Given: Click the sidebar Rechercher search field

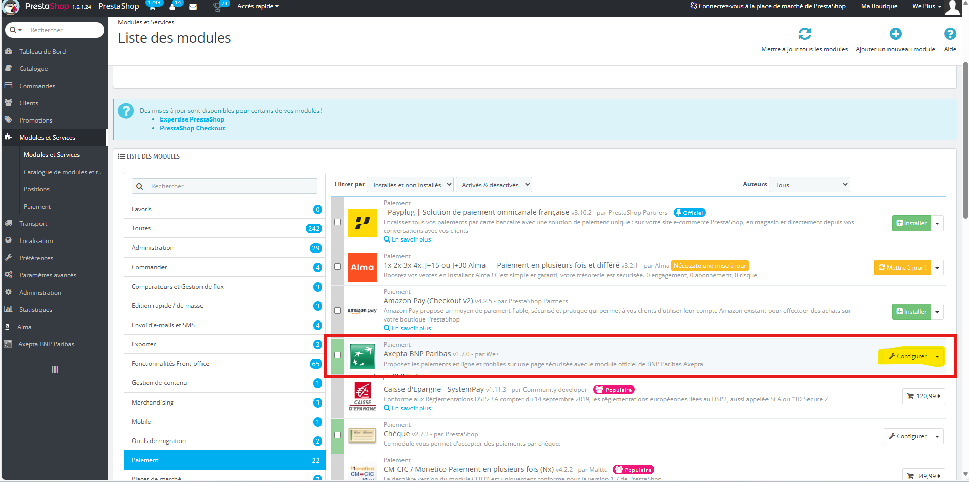Looking at the screenshot, I should coord(64,30).
